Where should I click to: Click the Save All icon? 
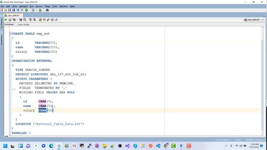tap(14, 10)
